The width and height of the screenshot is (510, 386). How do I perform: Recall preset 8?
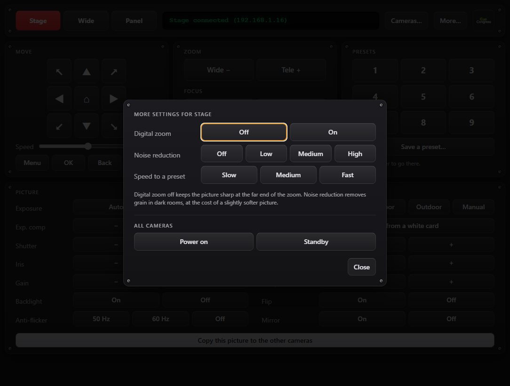point(423,123)
